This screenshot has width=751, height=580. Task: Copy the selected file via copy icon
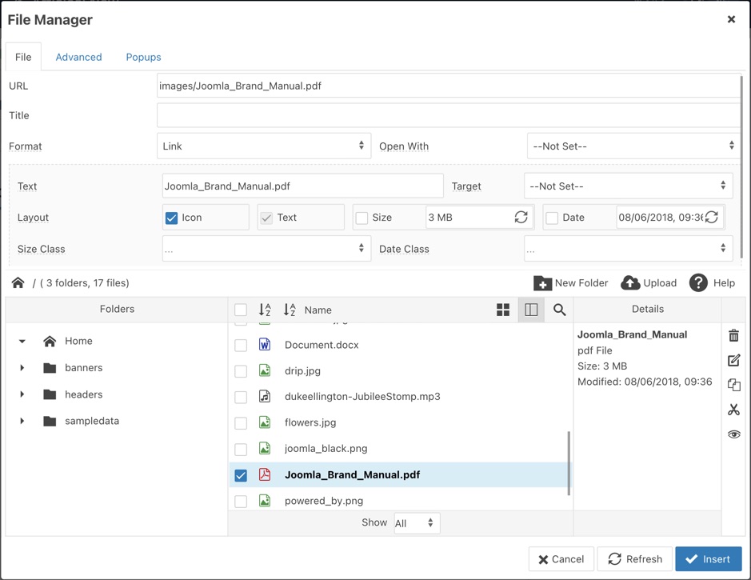733,385
